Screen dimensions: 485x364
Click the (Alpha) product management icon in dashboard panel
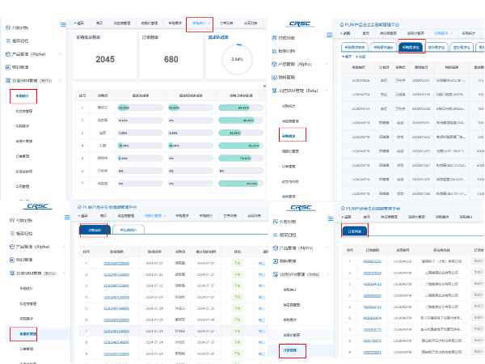coord(8,54)
